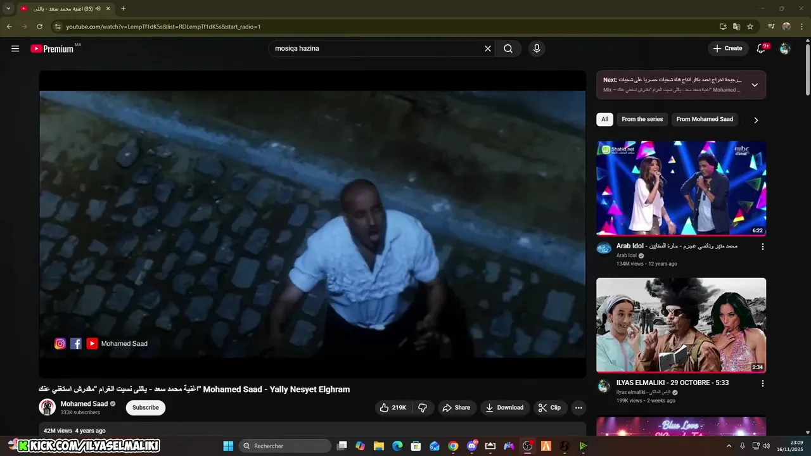Open ilyas elmaliki channel avatar
The image size is (811, 456).
(x=604, y=386)
